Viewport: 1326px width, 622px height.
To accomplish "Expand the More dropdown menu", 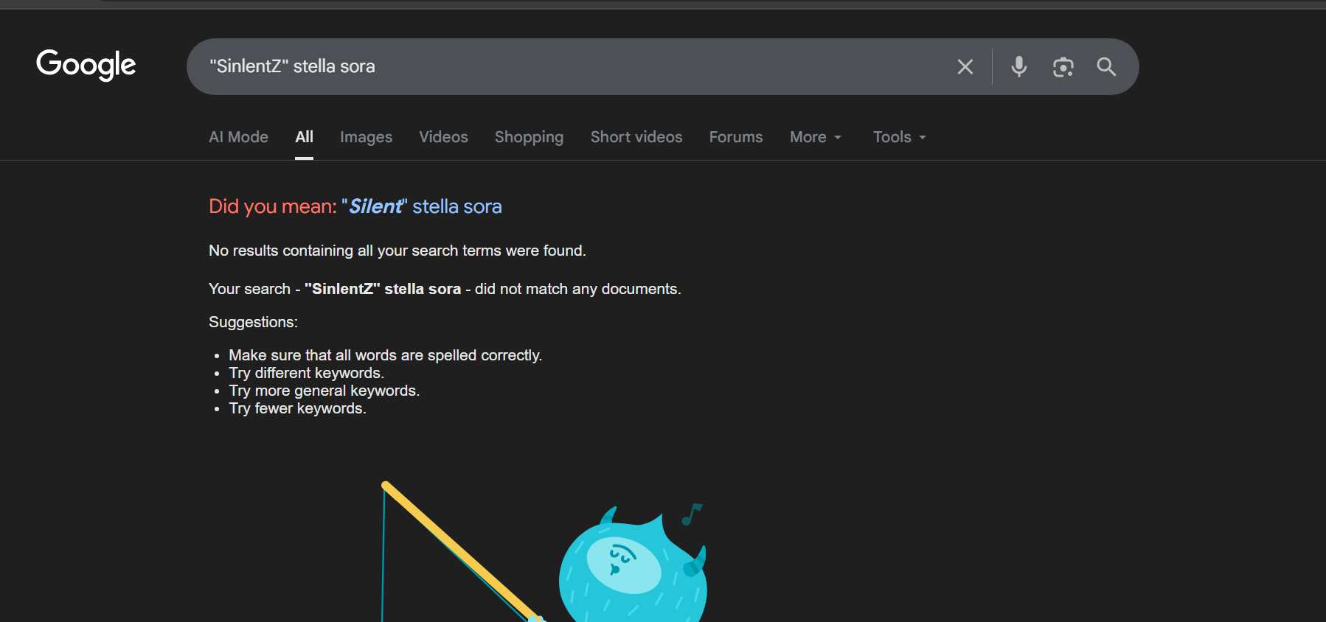I will (x=816, y=137).
